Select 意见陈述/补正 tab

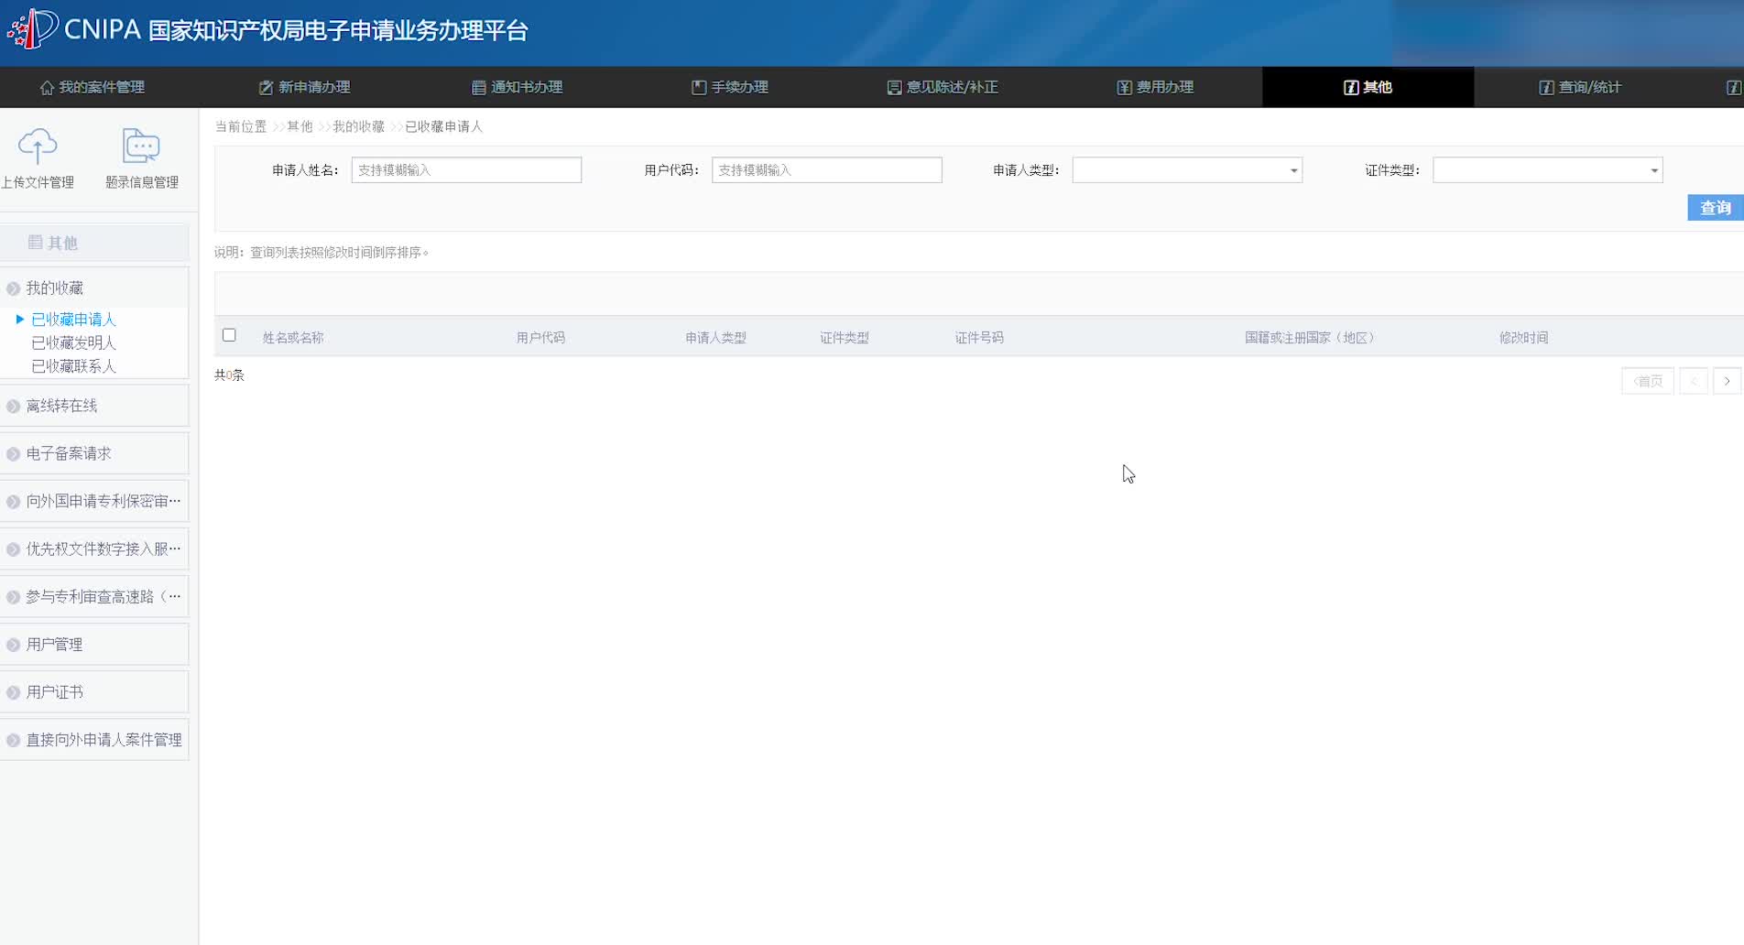(943, 87)
